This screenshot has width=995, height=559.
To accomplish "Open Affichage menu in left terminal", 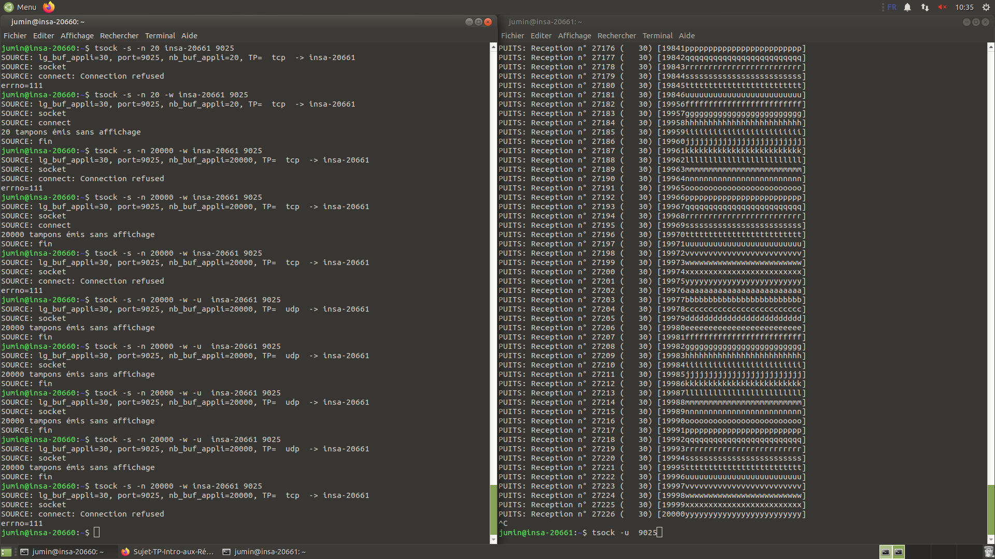I will (77, 36).
